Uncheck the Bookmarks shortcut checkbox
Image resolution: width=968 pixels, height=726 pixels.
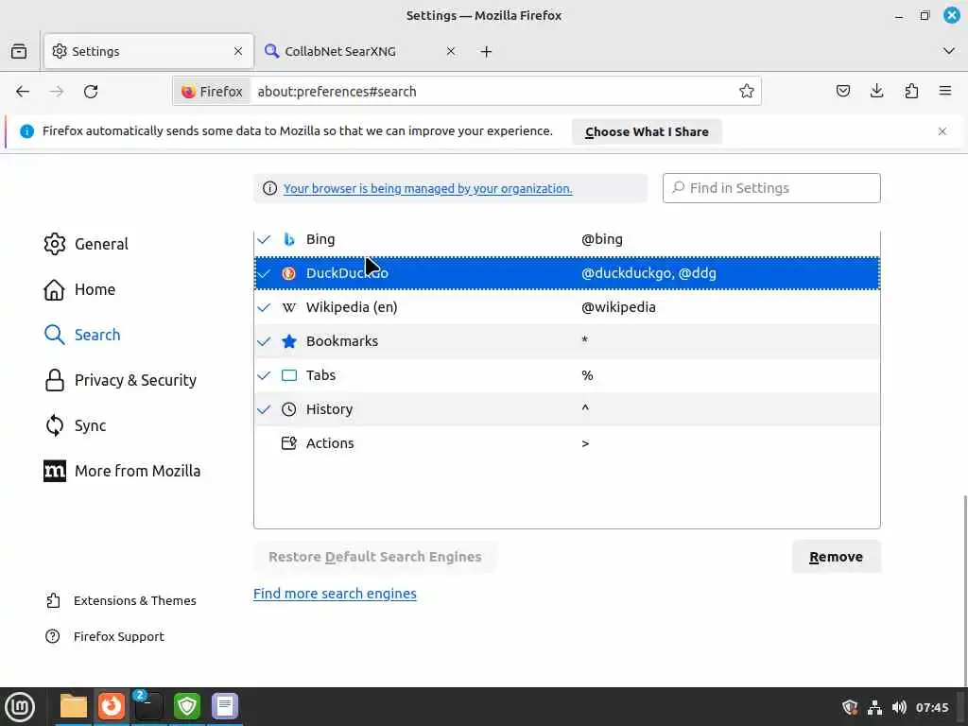click(265, 341)
